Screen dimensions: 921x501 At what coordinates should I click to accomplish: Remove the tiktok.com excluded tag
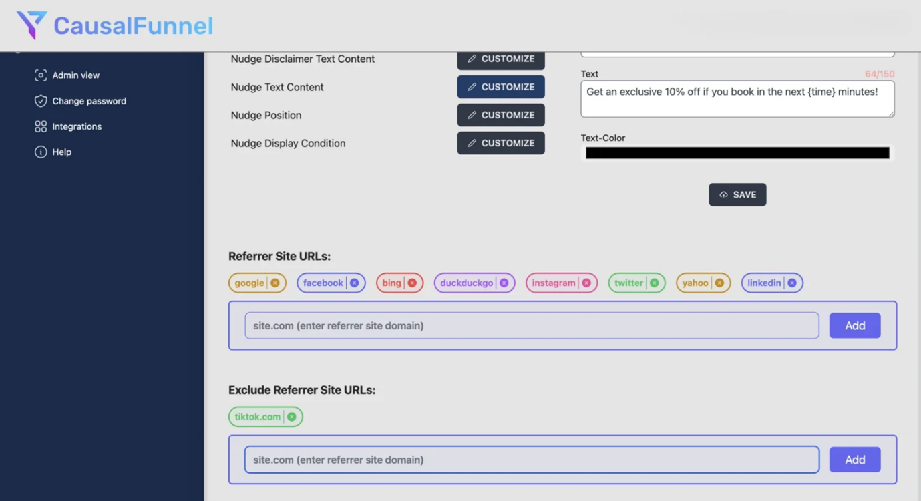coord(292,417)
